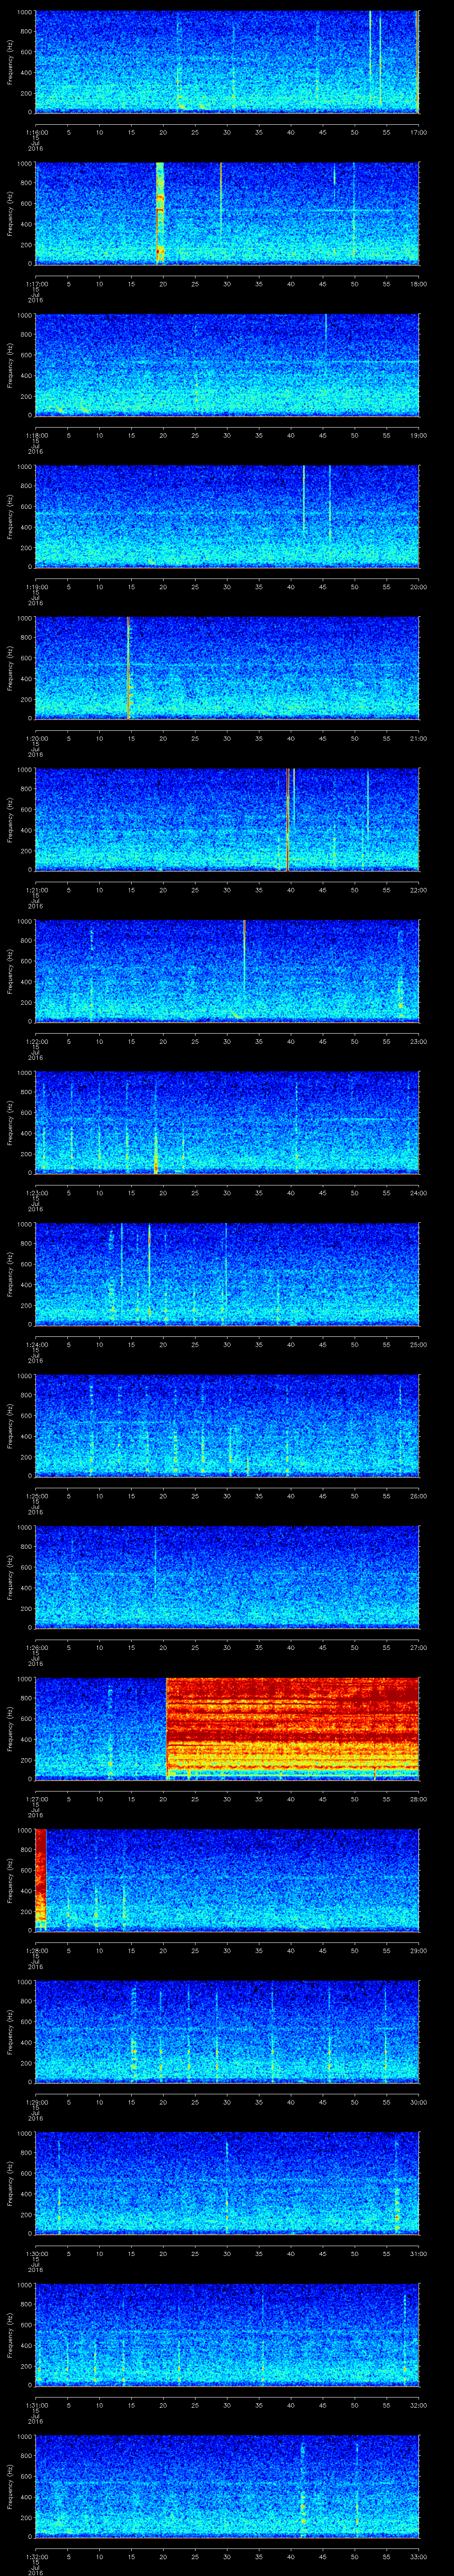Open the spectrogram panel starting at 1:18:00
Image resolution: width=454 pixels, height=2576 pixels.
coord(227,364)
